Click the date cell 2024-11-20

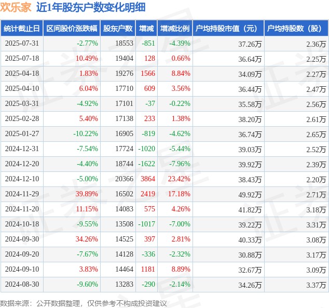coord(22,209)
